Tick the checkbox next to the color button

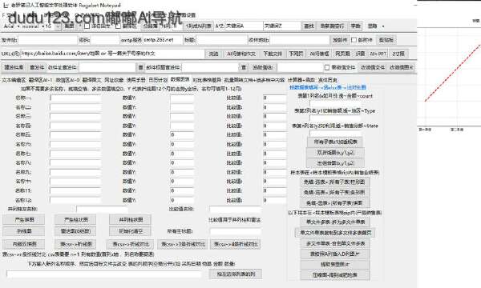point(87,26)
